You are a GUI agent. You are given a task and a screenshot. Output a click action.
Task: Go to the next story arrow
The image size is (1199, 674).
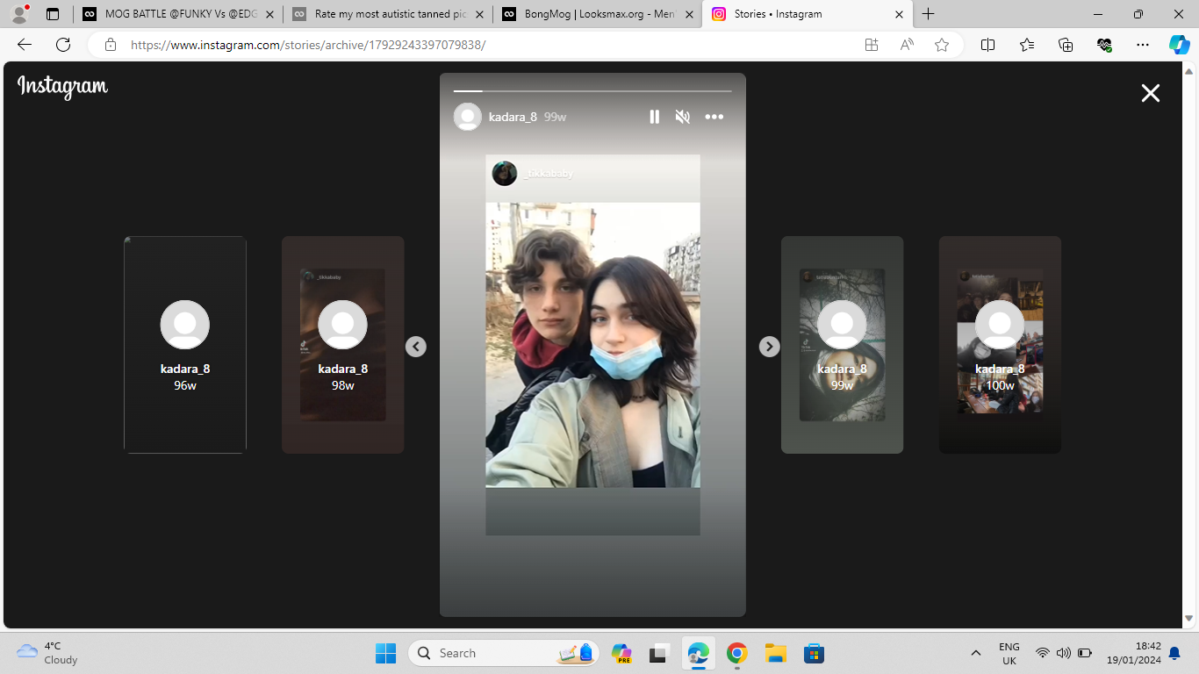[x=769, y=347]
